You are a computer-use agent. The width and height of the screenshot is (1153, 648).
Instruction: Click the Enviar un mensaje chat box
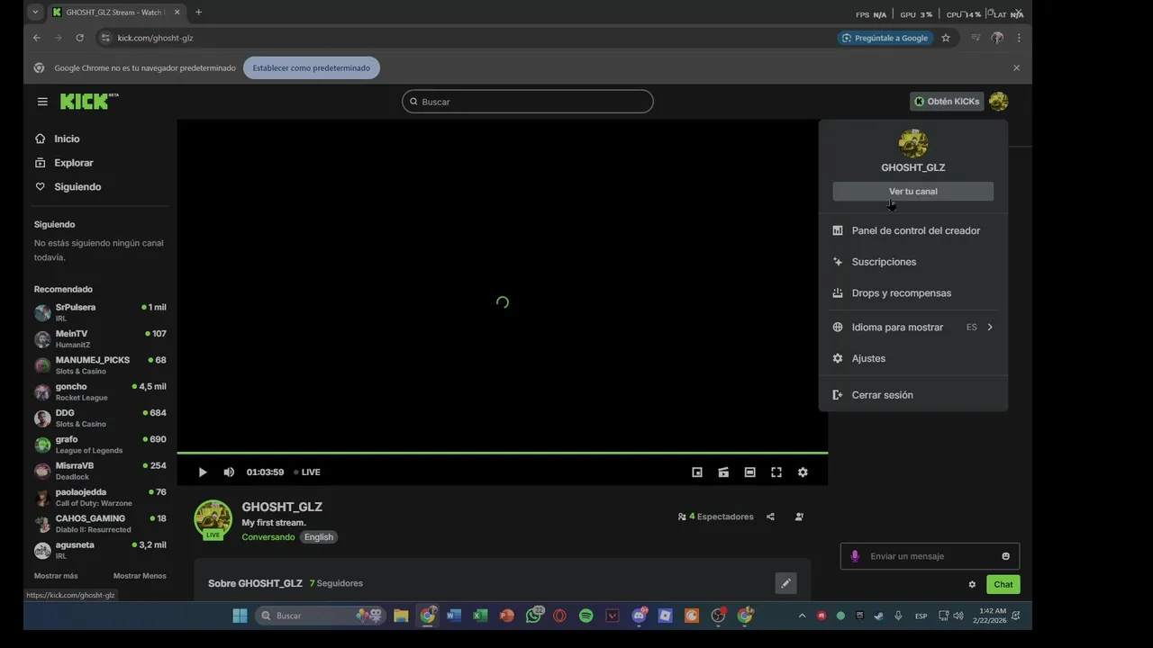(x=930, y=556)
